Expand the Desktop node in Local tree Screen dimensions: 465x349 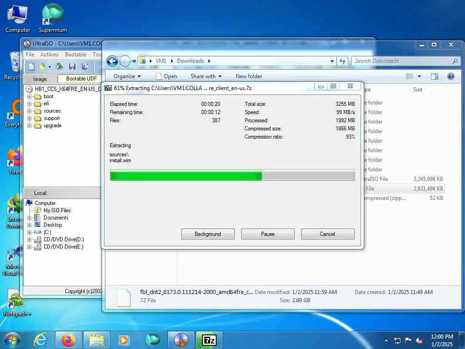coord(29,225)
